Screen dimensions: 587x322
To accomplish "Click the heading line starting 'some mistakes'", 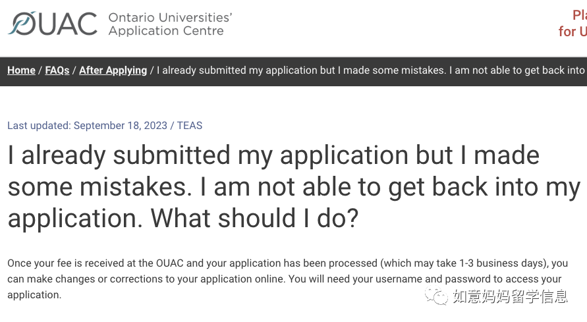I will [294, 186].
